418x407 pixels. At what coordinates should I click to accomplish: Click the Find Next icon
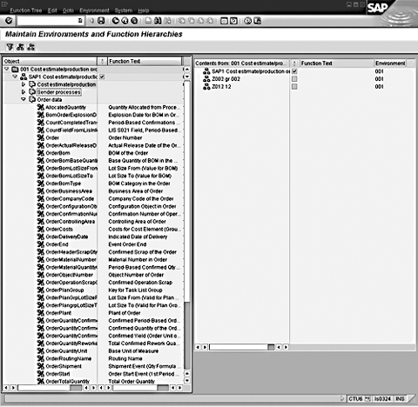tap(167, 21)
